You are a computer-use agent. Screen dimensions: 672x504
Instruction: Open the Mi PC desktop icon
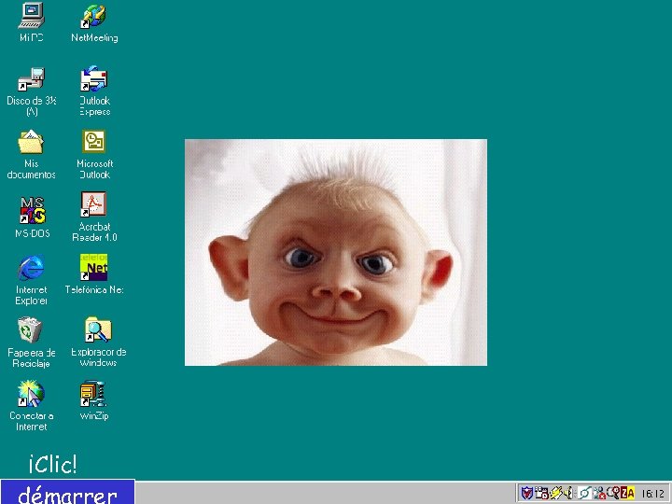tap(32, 16)
